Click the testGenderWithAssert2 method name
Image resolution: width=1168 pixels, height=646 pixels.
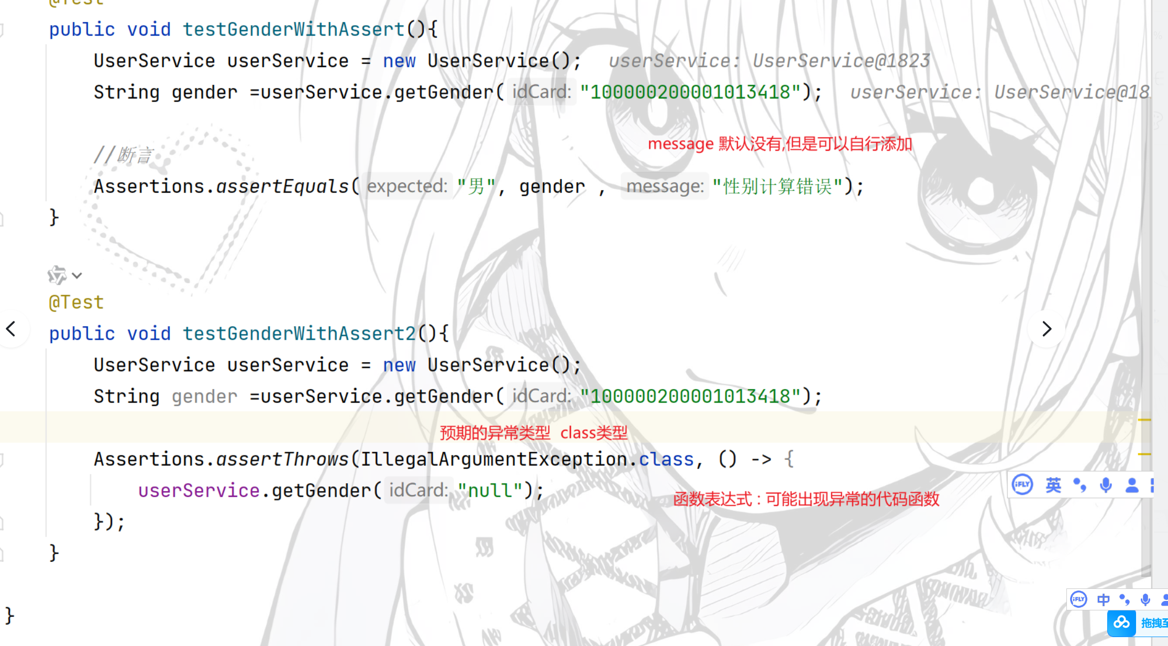coord(299,333)
